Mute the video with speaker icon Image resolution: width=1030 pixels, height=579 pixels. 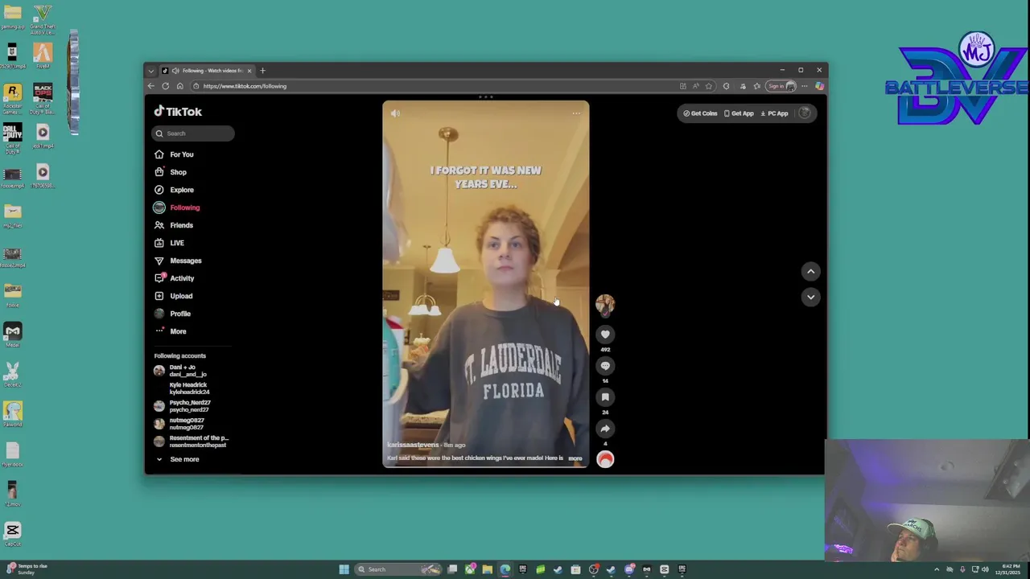pyautogui.click(x=395, y=113)
